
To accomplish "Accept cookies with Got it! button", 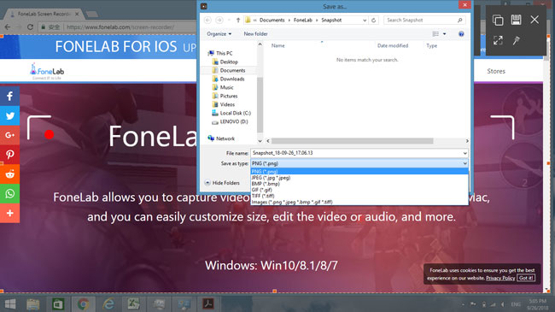I will pyautogui.click(x=526, y=278).
